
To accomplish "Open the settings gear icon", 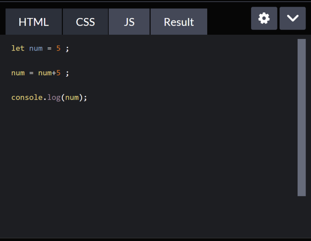I will 264,18.
